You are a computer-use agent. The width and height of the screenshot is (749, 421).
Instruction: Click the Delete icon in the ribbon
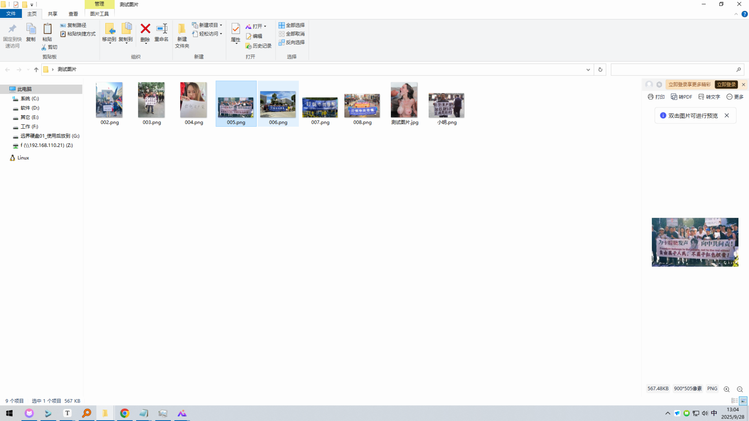(145, 32)
